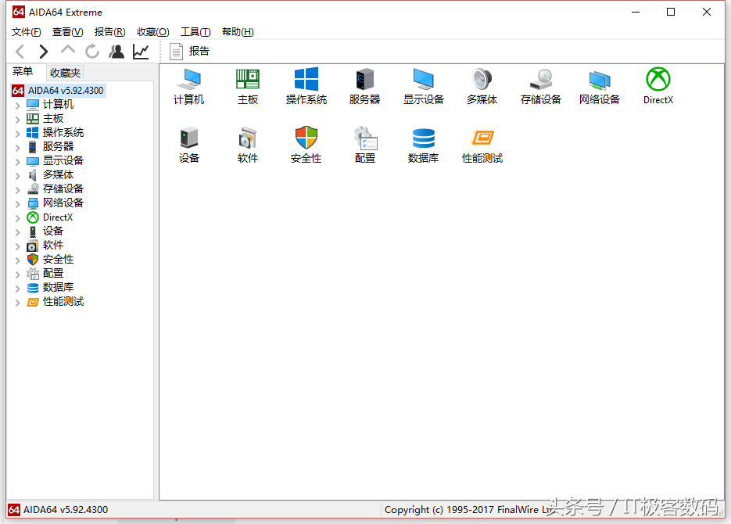Open the 操作系统 Windows icon in main panel
This screenshot has width=731, height=524.
(x=306, y=86)
